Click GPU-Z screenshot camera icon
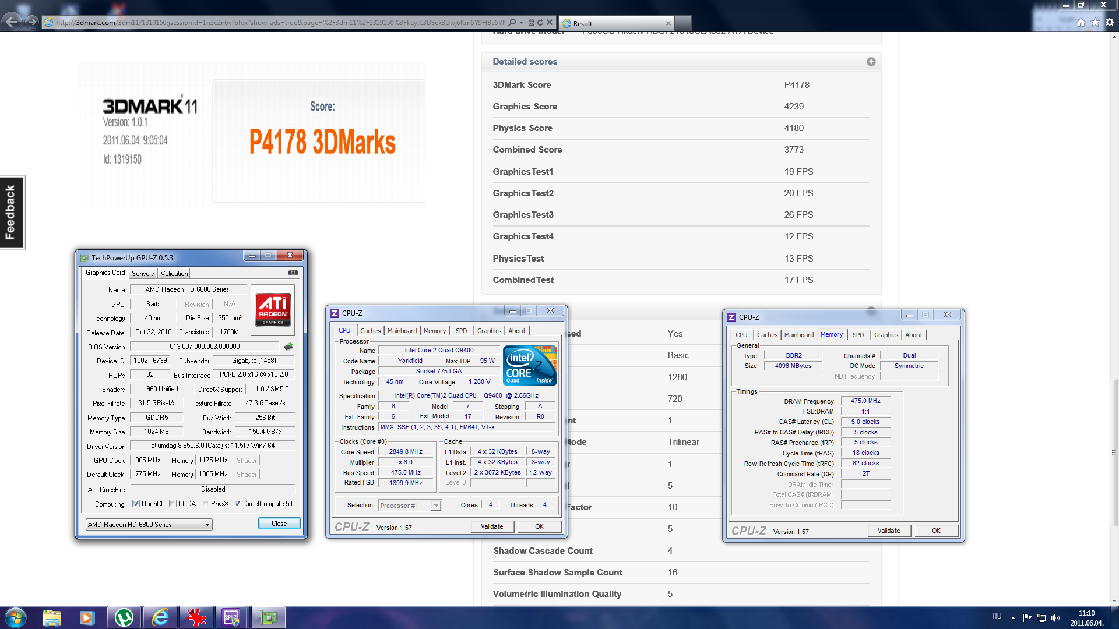 293,273
